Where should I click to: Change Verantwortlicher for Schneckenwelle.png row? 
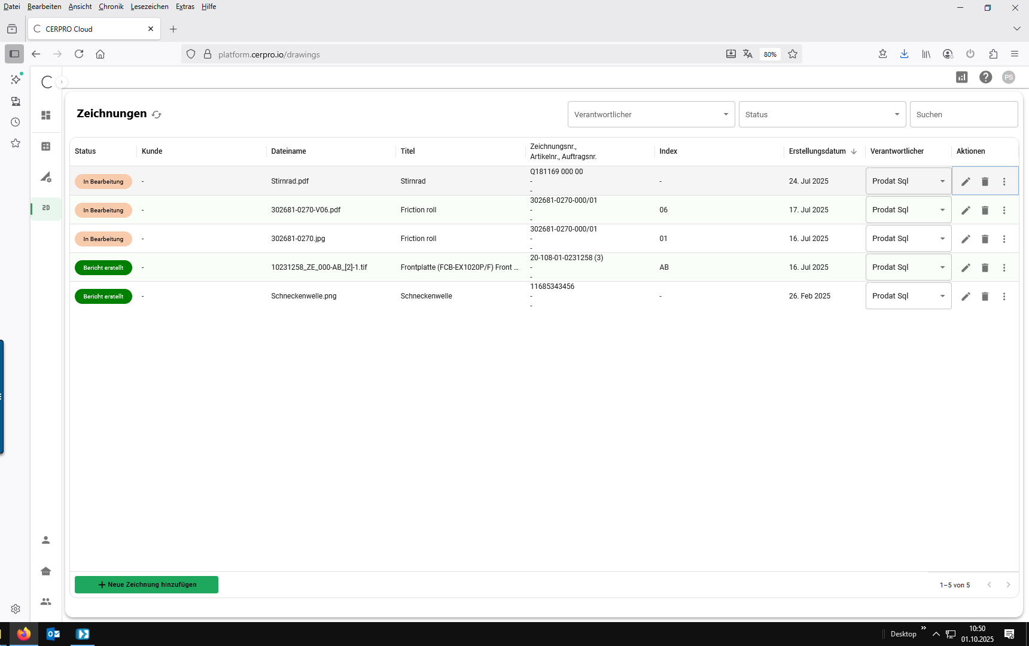908,296
